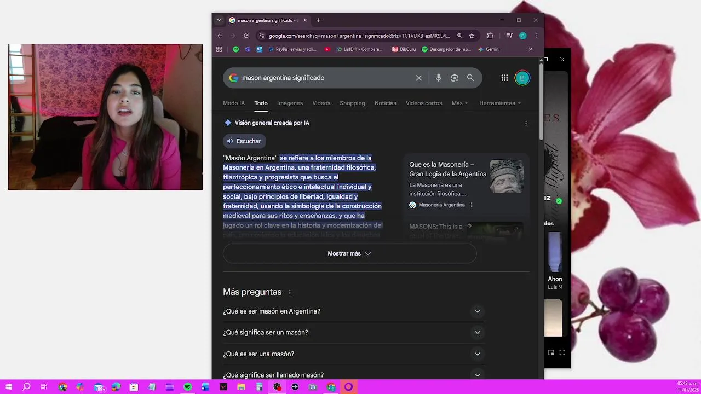This screenshot has height=394, width=701.
Task: Open AI overview three-dot options
Action: tap(526, 123)
